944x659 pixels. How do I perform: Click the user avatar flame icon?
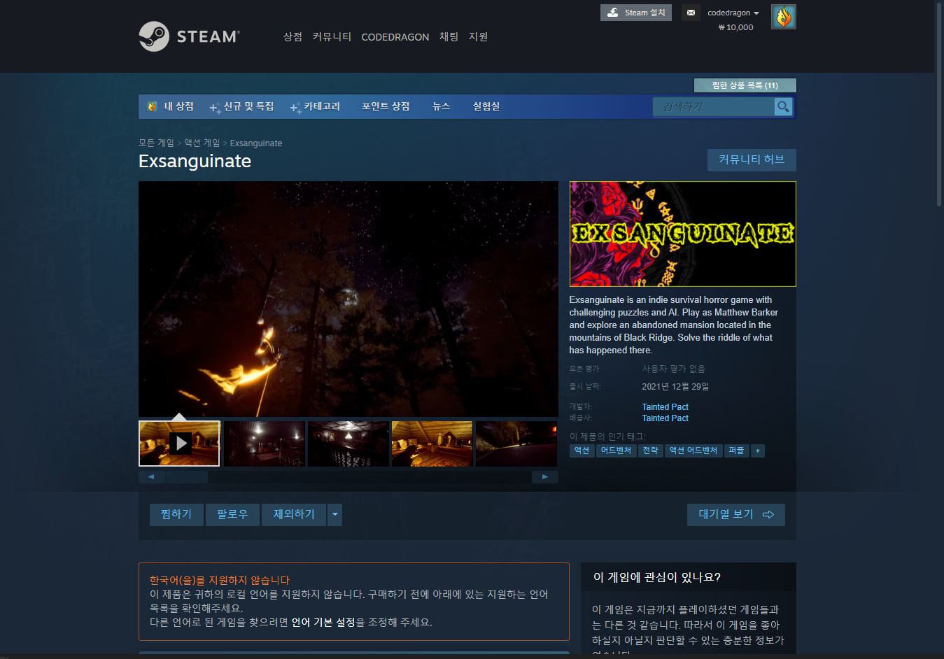coord(783,17)
